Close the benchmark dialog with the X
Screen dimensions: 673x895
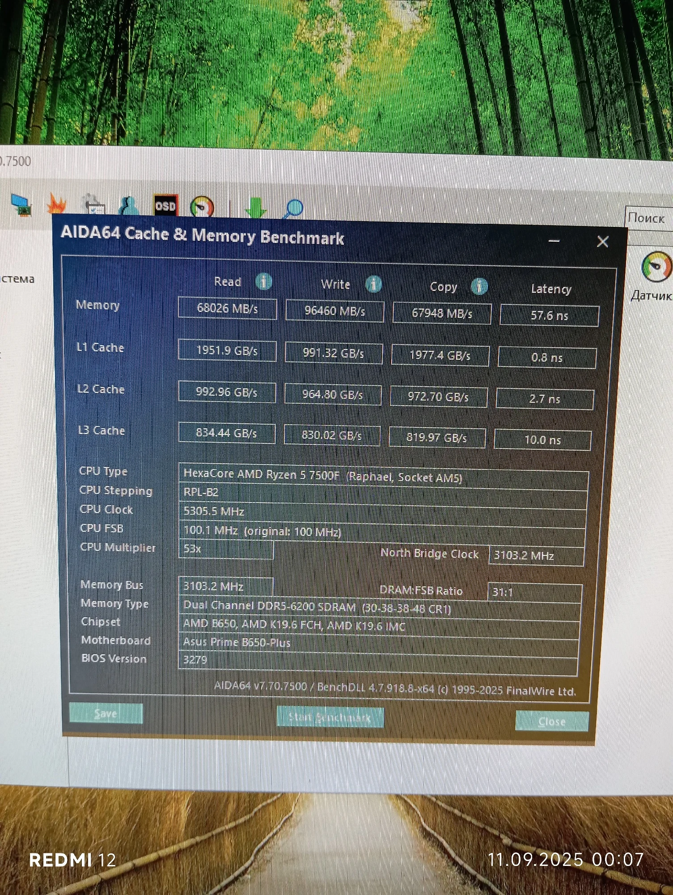(x=602, y=242)
